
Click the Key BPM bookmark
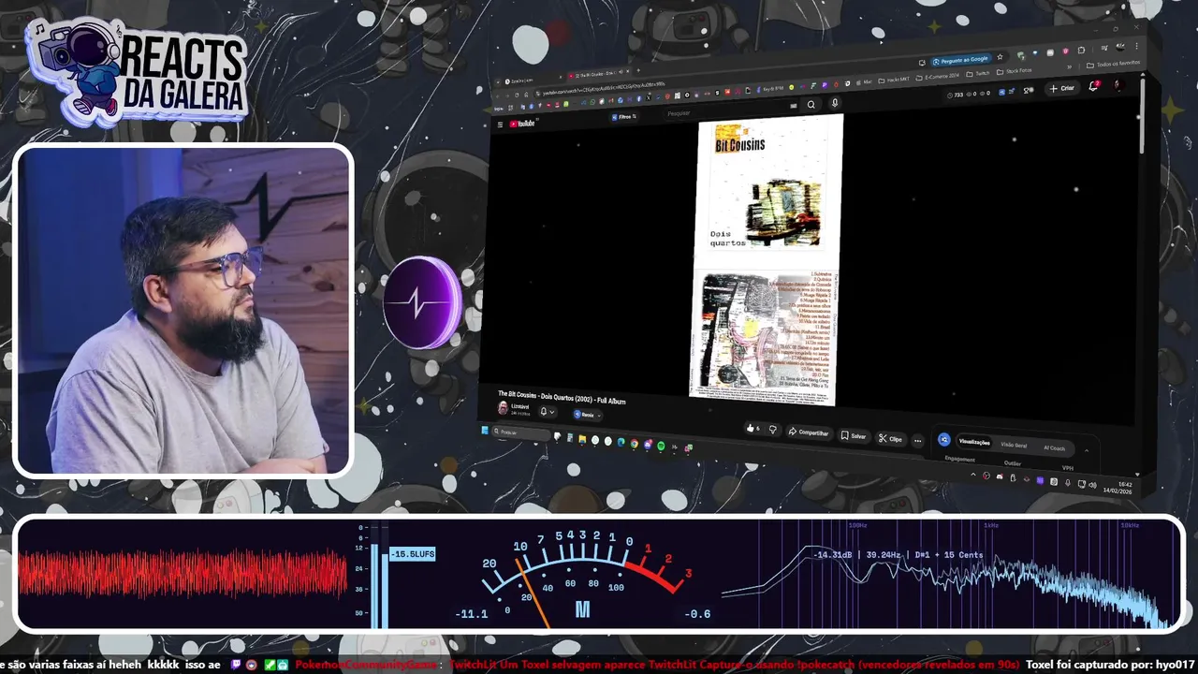coord(768,88)
